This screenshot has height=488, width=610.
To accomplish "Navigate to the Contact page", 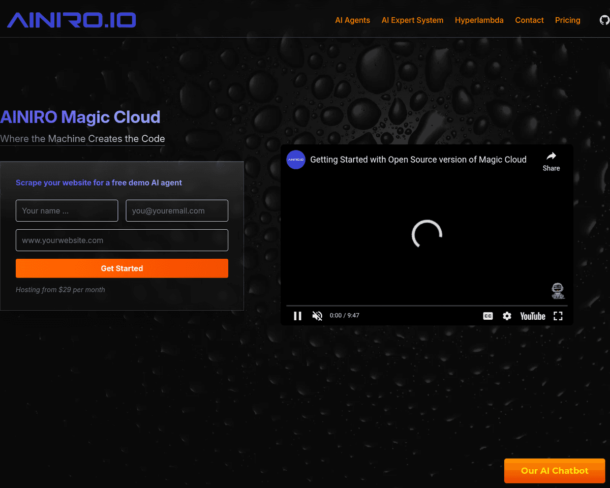I will coord(529,20).
